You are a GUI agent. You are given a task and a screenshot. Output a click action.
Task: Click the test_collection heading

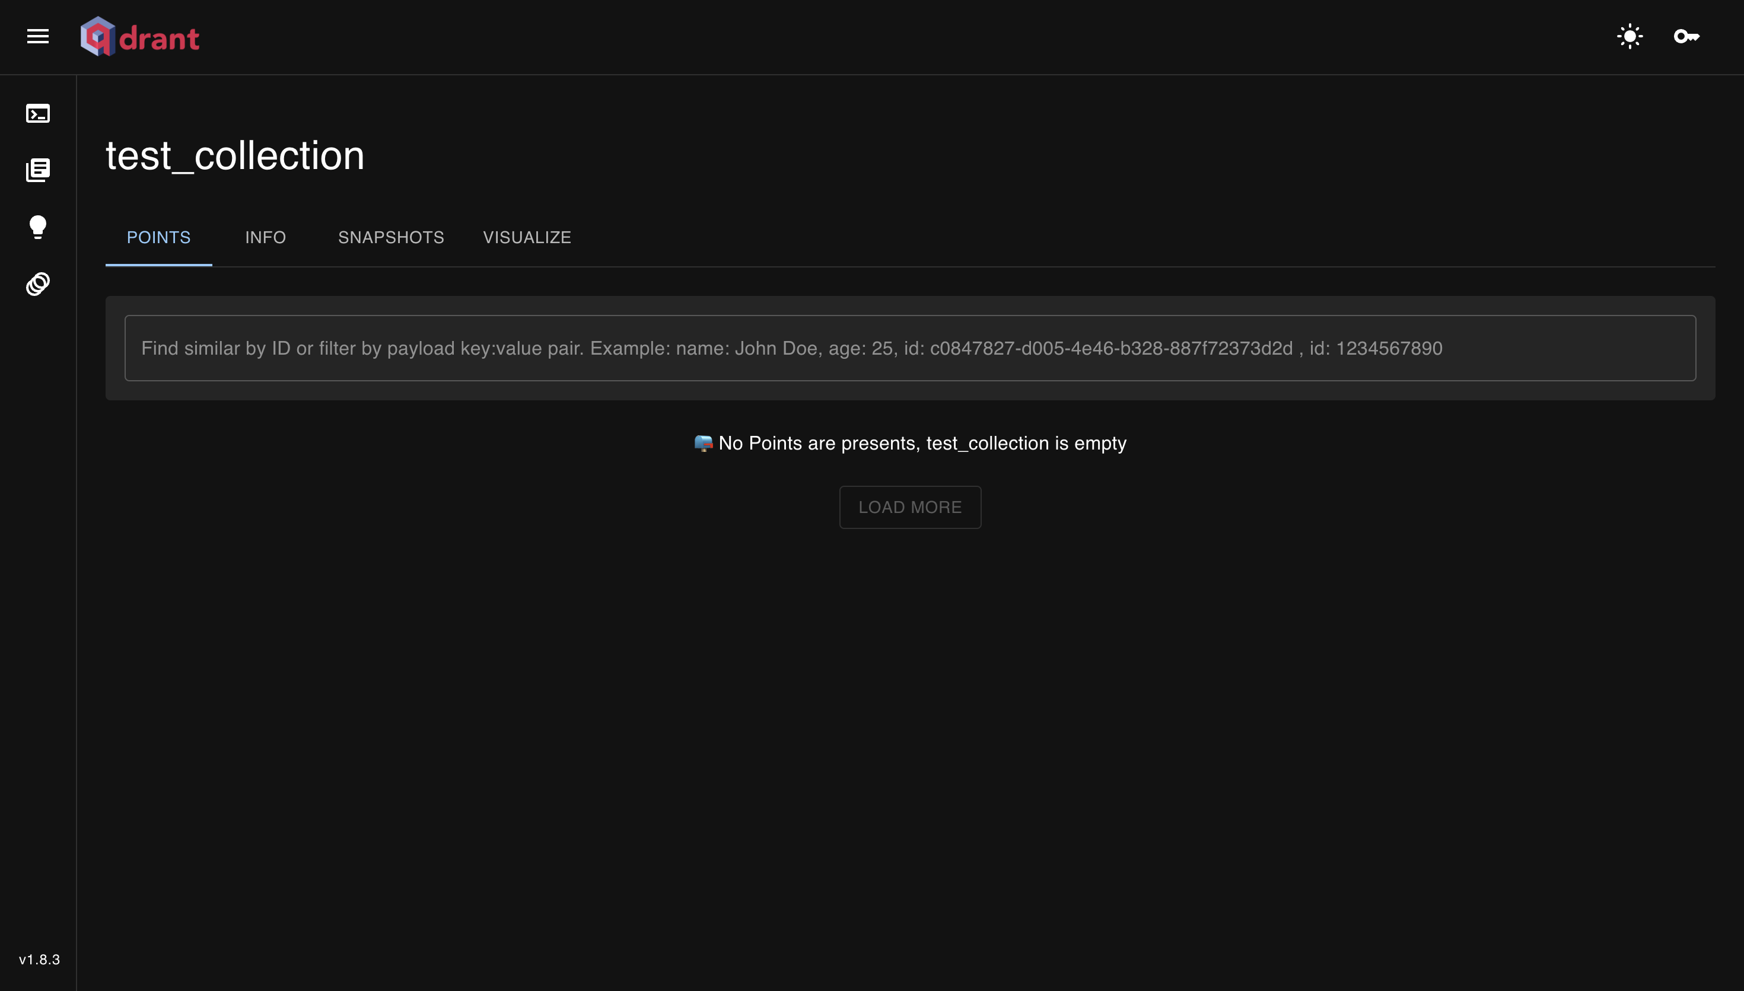point(235,156)
